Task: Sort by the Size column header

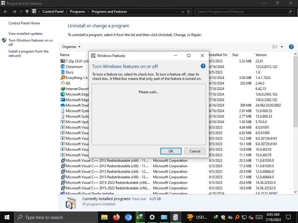Action: coord(235,55)
